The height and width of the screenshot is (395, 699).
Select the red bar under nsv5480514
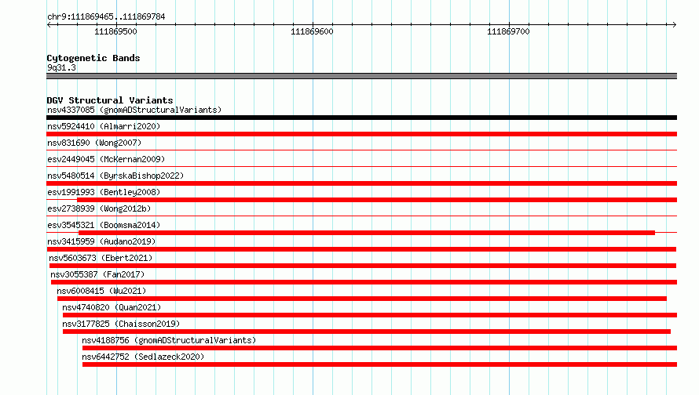(361, 183)
